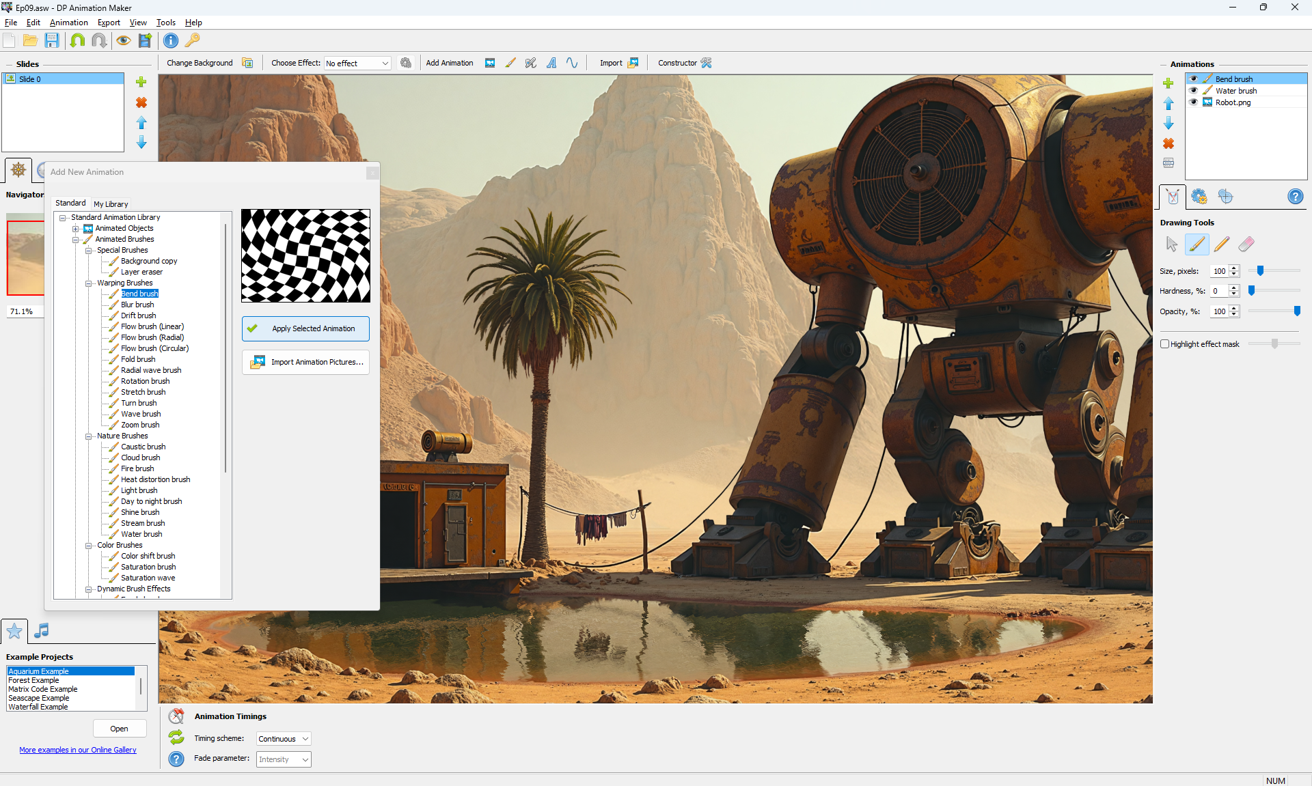Switch to the My Library tab
This screenshot has height=786, width=1312.
click(x=111, y=204)
